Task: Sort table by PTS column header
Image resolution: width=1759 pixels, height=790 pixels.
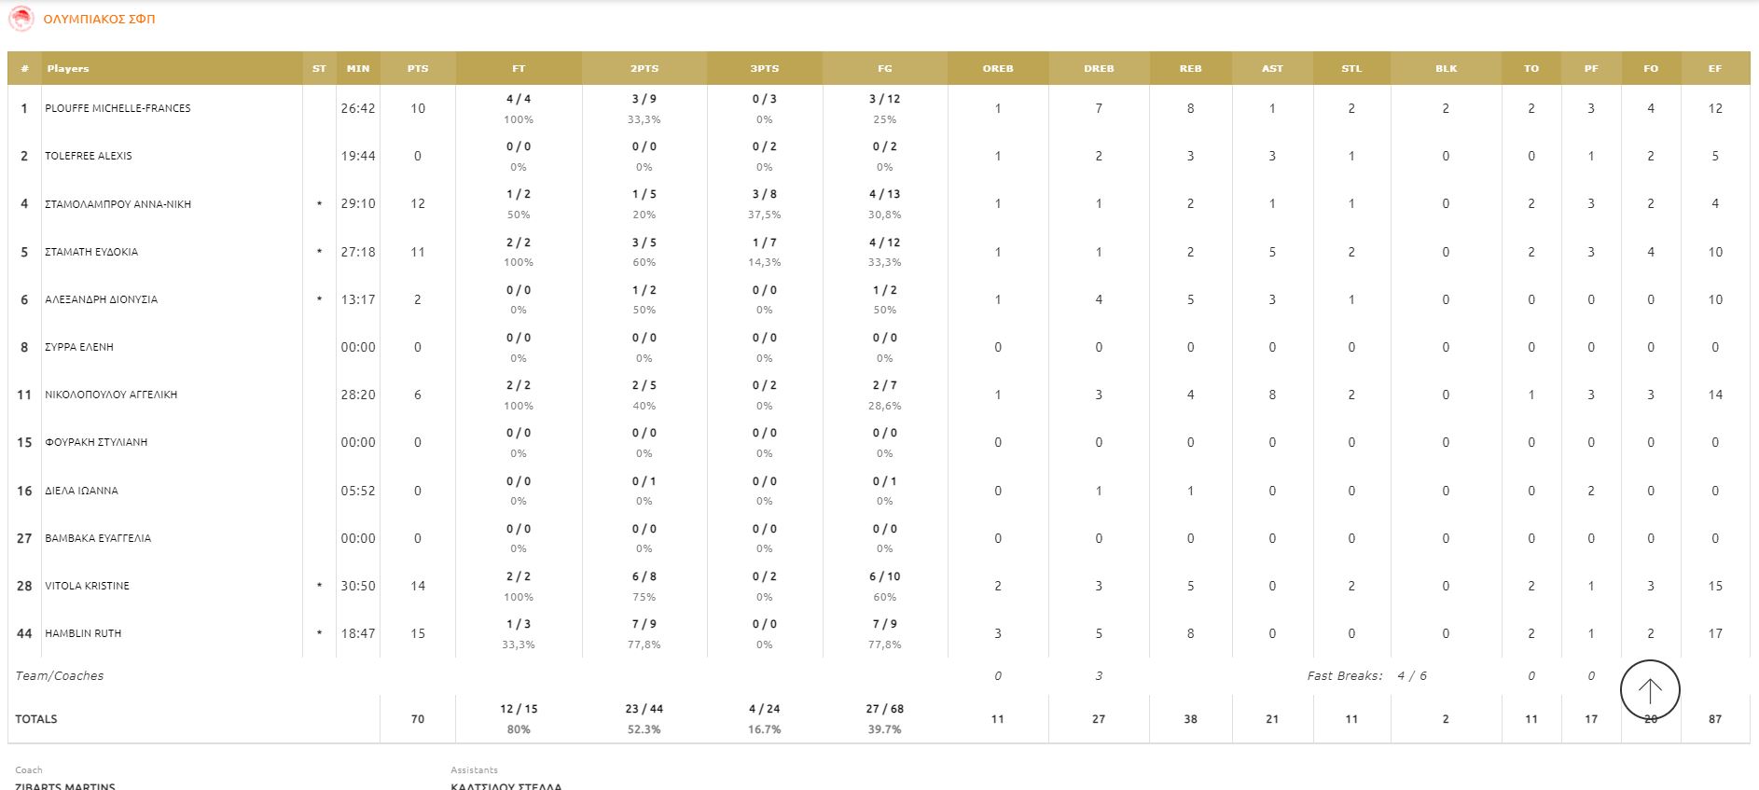Action: [x=418, y=68]
